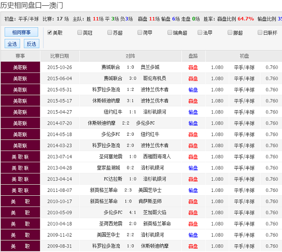Enable the 挪超 checkbox
Viewport: 282px width, 252px height.
230,33
